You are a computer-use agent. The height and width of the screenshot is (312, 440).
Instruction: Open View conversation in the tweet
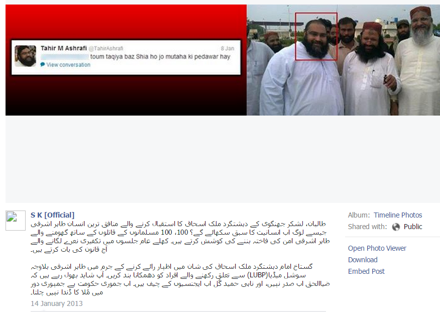click(68, 65)
